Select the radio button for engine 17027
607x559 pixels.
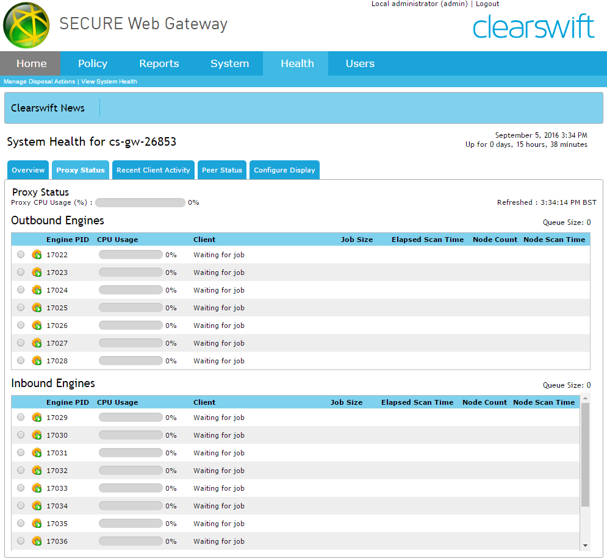pos(21,343)
